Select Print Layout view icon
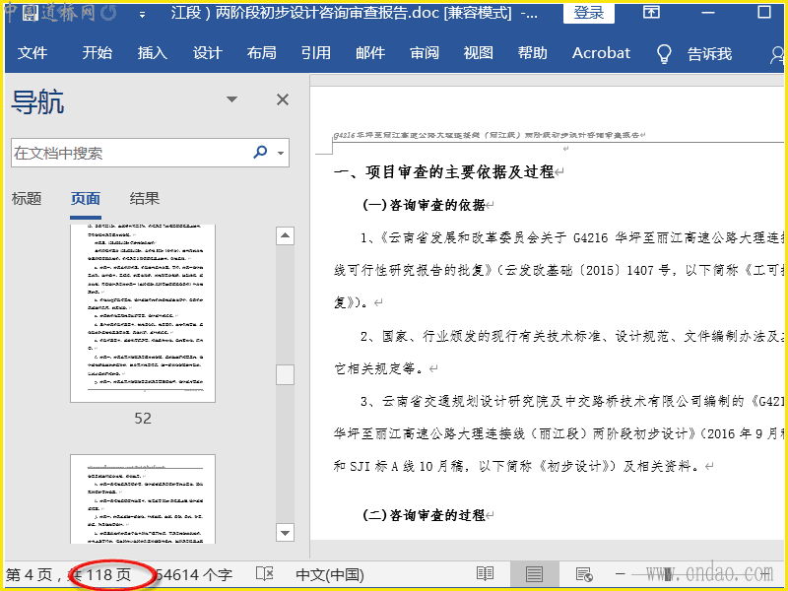 [534, 574]
